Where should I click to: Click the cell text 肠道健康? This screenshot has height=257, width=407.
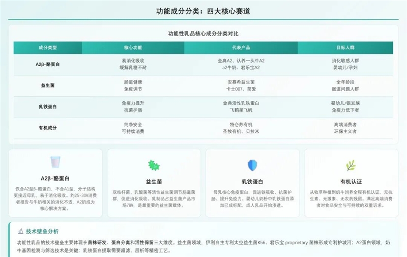[133, 82]
